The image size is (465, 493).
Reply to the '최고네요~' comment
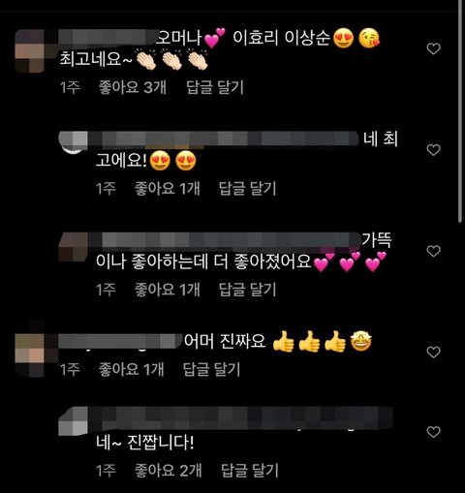tap(215, 87)
